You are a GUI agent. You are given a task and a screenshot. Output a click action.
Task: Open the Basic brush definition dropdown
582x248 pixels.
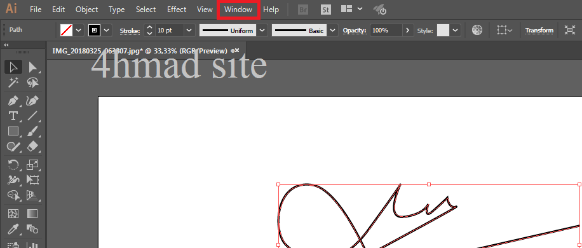pyautogui.click(x=332, y=31)
